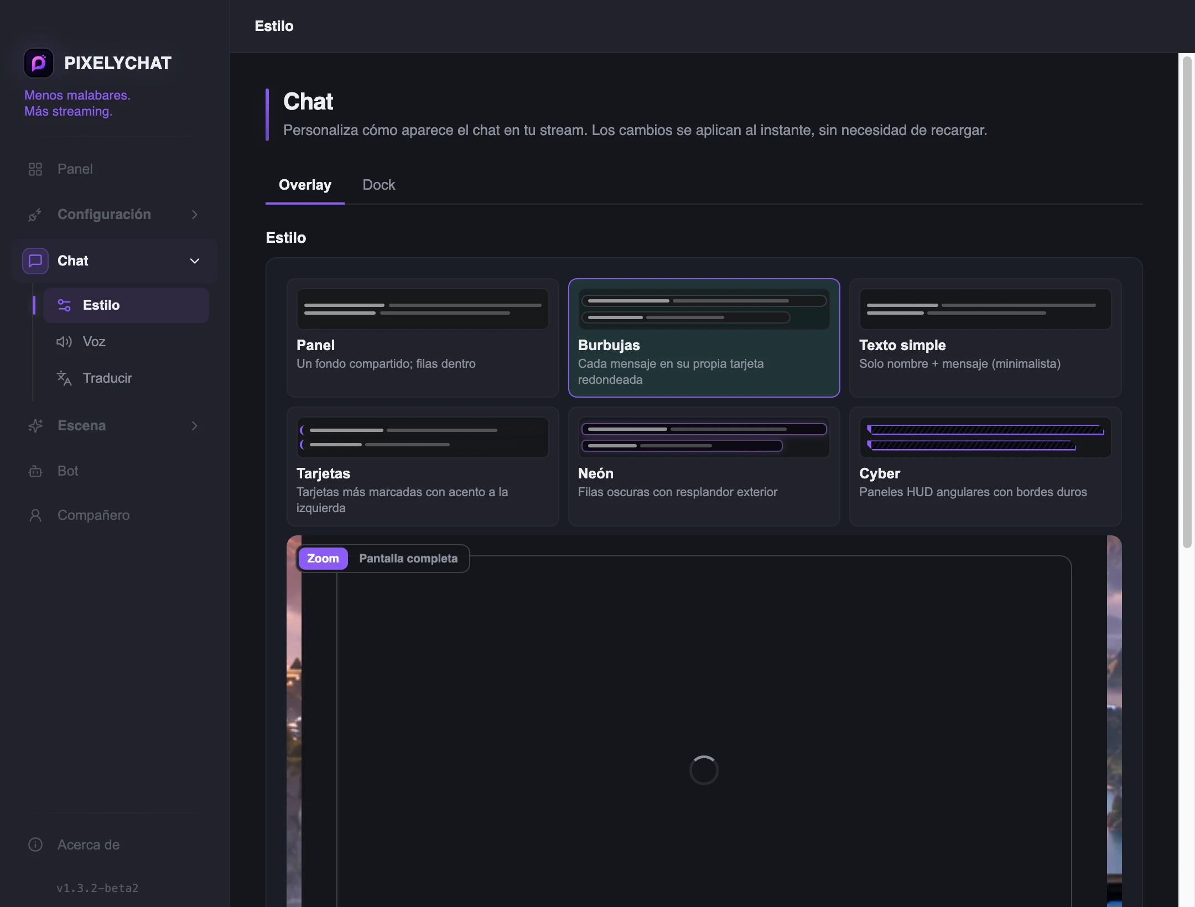Collapse the Chat submenu chevron
This screenshot has height=907, width=1195.
(195, 261)
